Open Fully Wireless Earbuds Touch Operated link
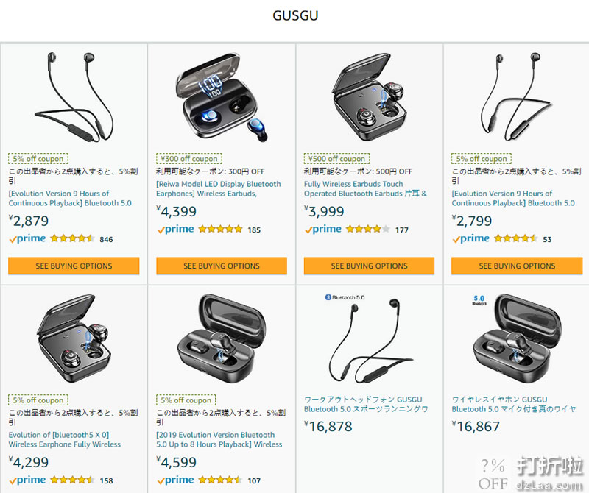 [x=365, y=189]
